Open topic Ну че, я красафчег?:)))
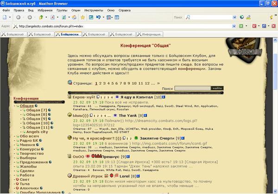Screen dimensions: 278x194 click(97, 138)
